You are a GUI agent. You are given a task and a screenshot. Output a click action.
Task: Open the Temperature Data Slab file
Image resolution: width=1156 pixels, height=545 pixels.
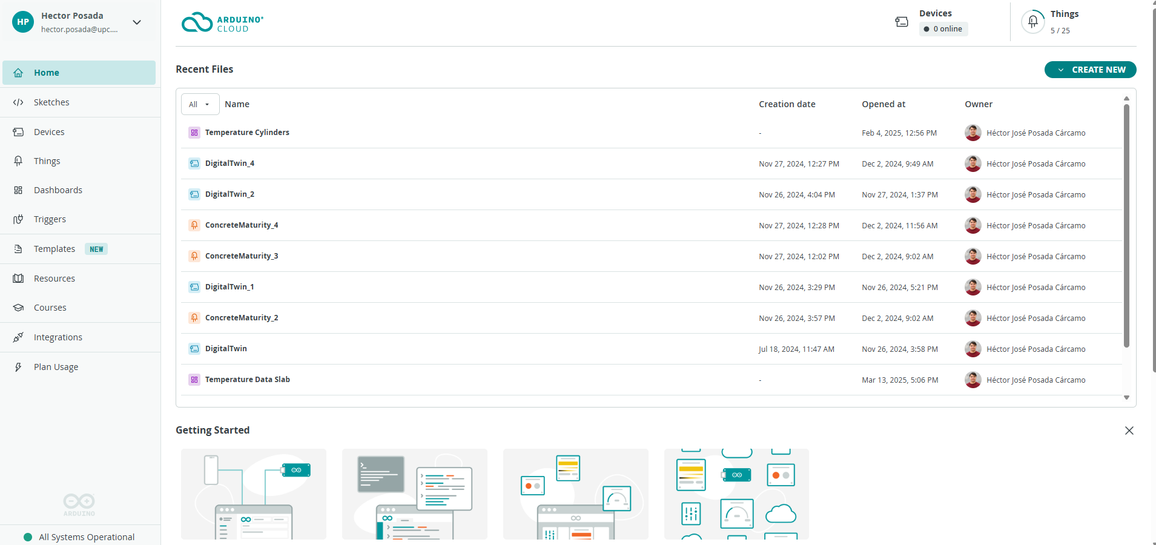(x=247, y=380)
